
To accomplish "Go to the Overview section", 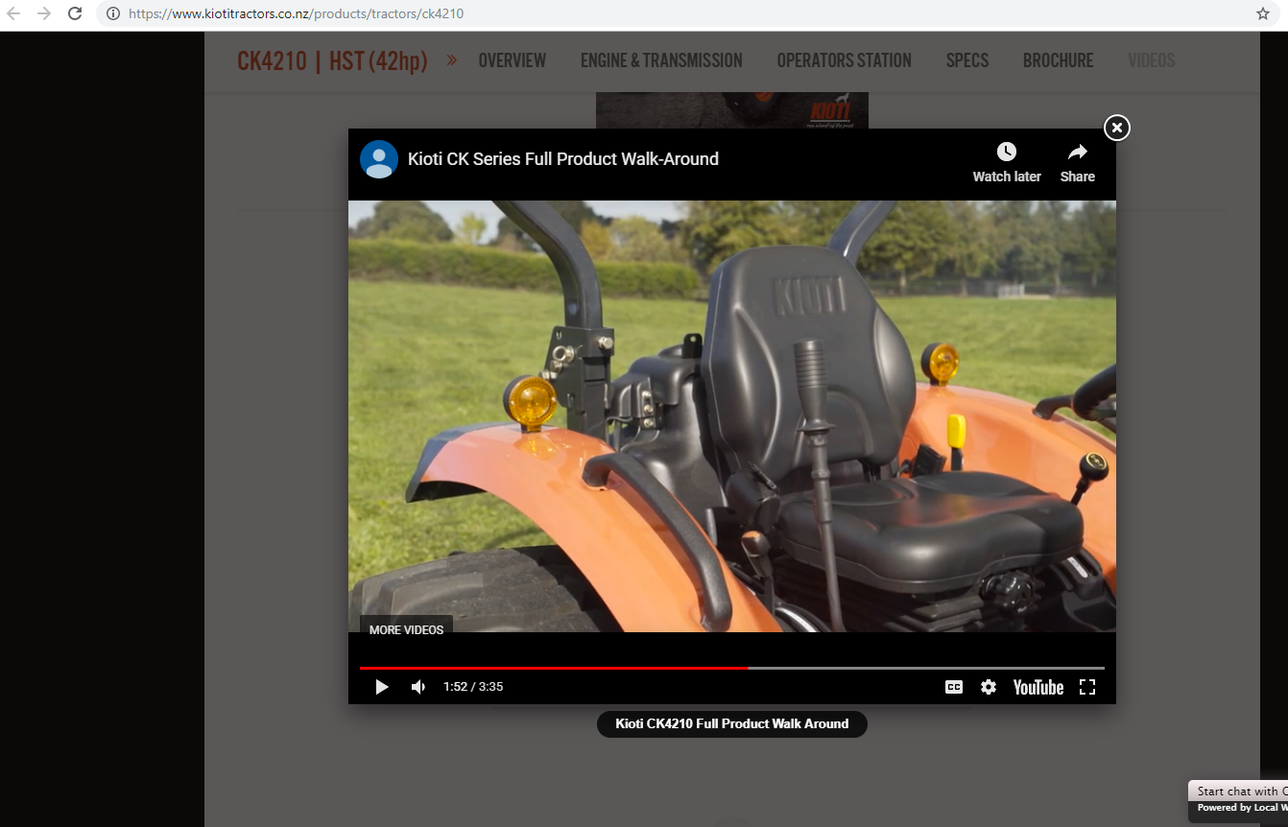I will coord(512,60).
